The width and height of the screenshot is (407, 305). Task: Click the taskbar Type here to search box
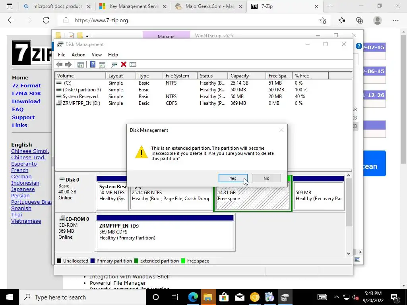coord(83,297)
